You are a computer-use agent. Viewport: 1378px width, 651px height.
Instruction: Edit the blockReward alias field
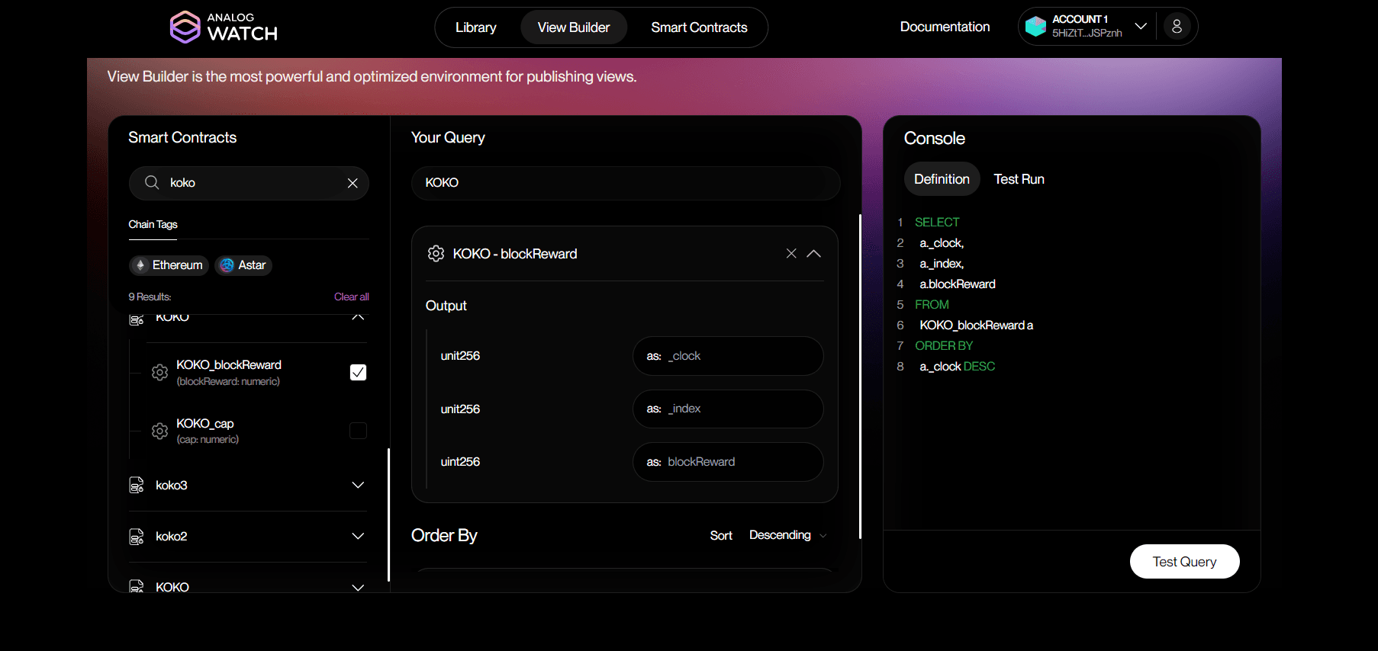[x=728, y=462]
